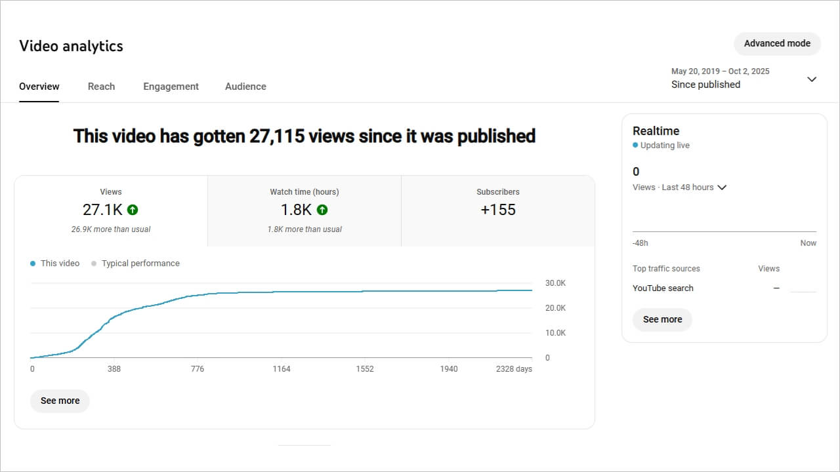Toggle the Typical performance legend series
The height and width of the screenshot is (472, 840).
point(135,263)
